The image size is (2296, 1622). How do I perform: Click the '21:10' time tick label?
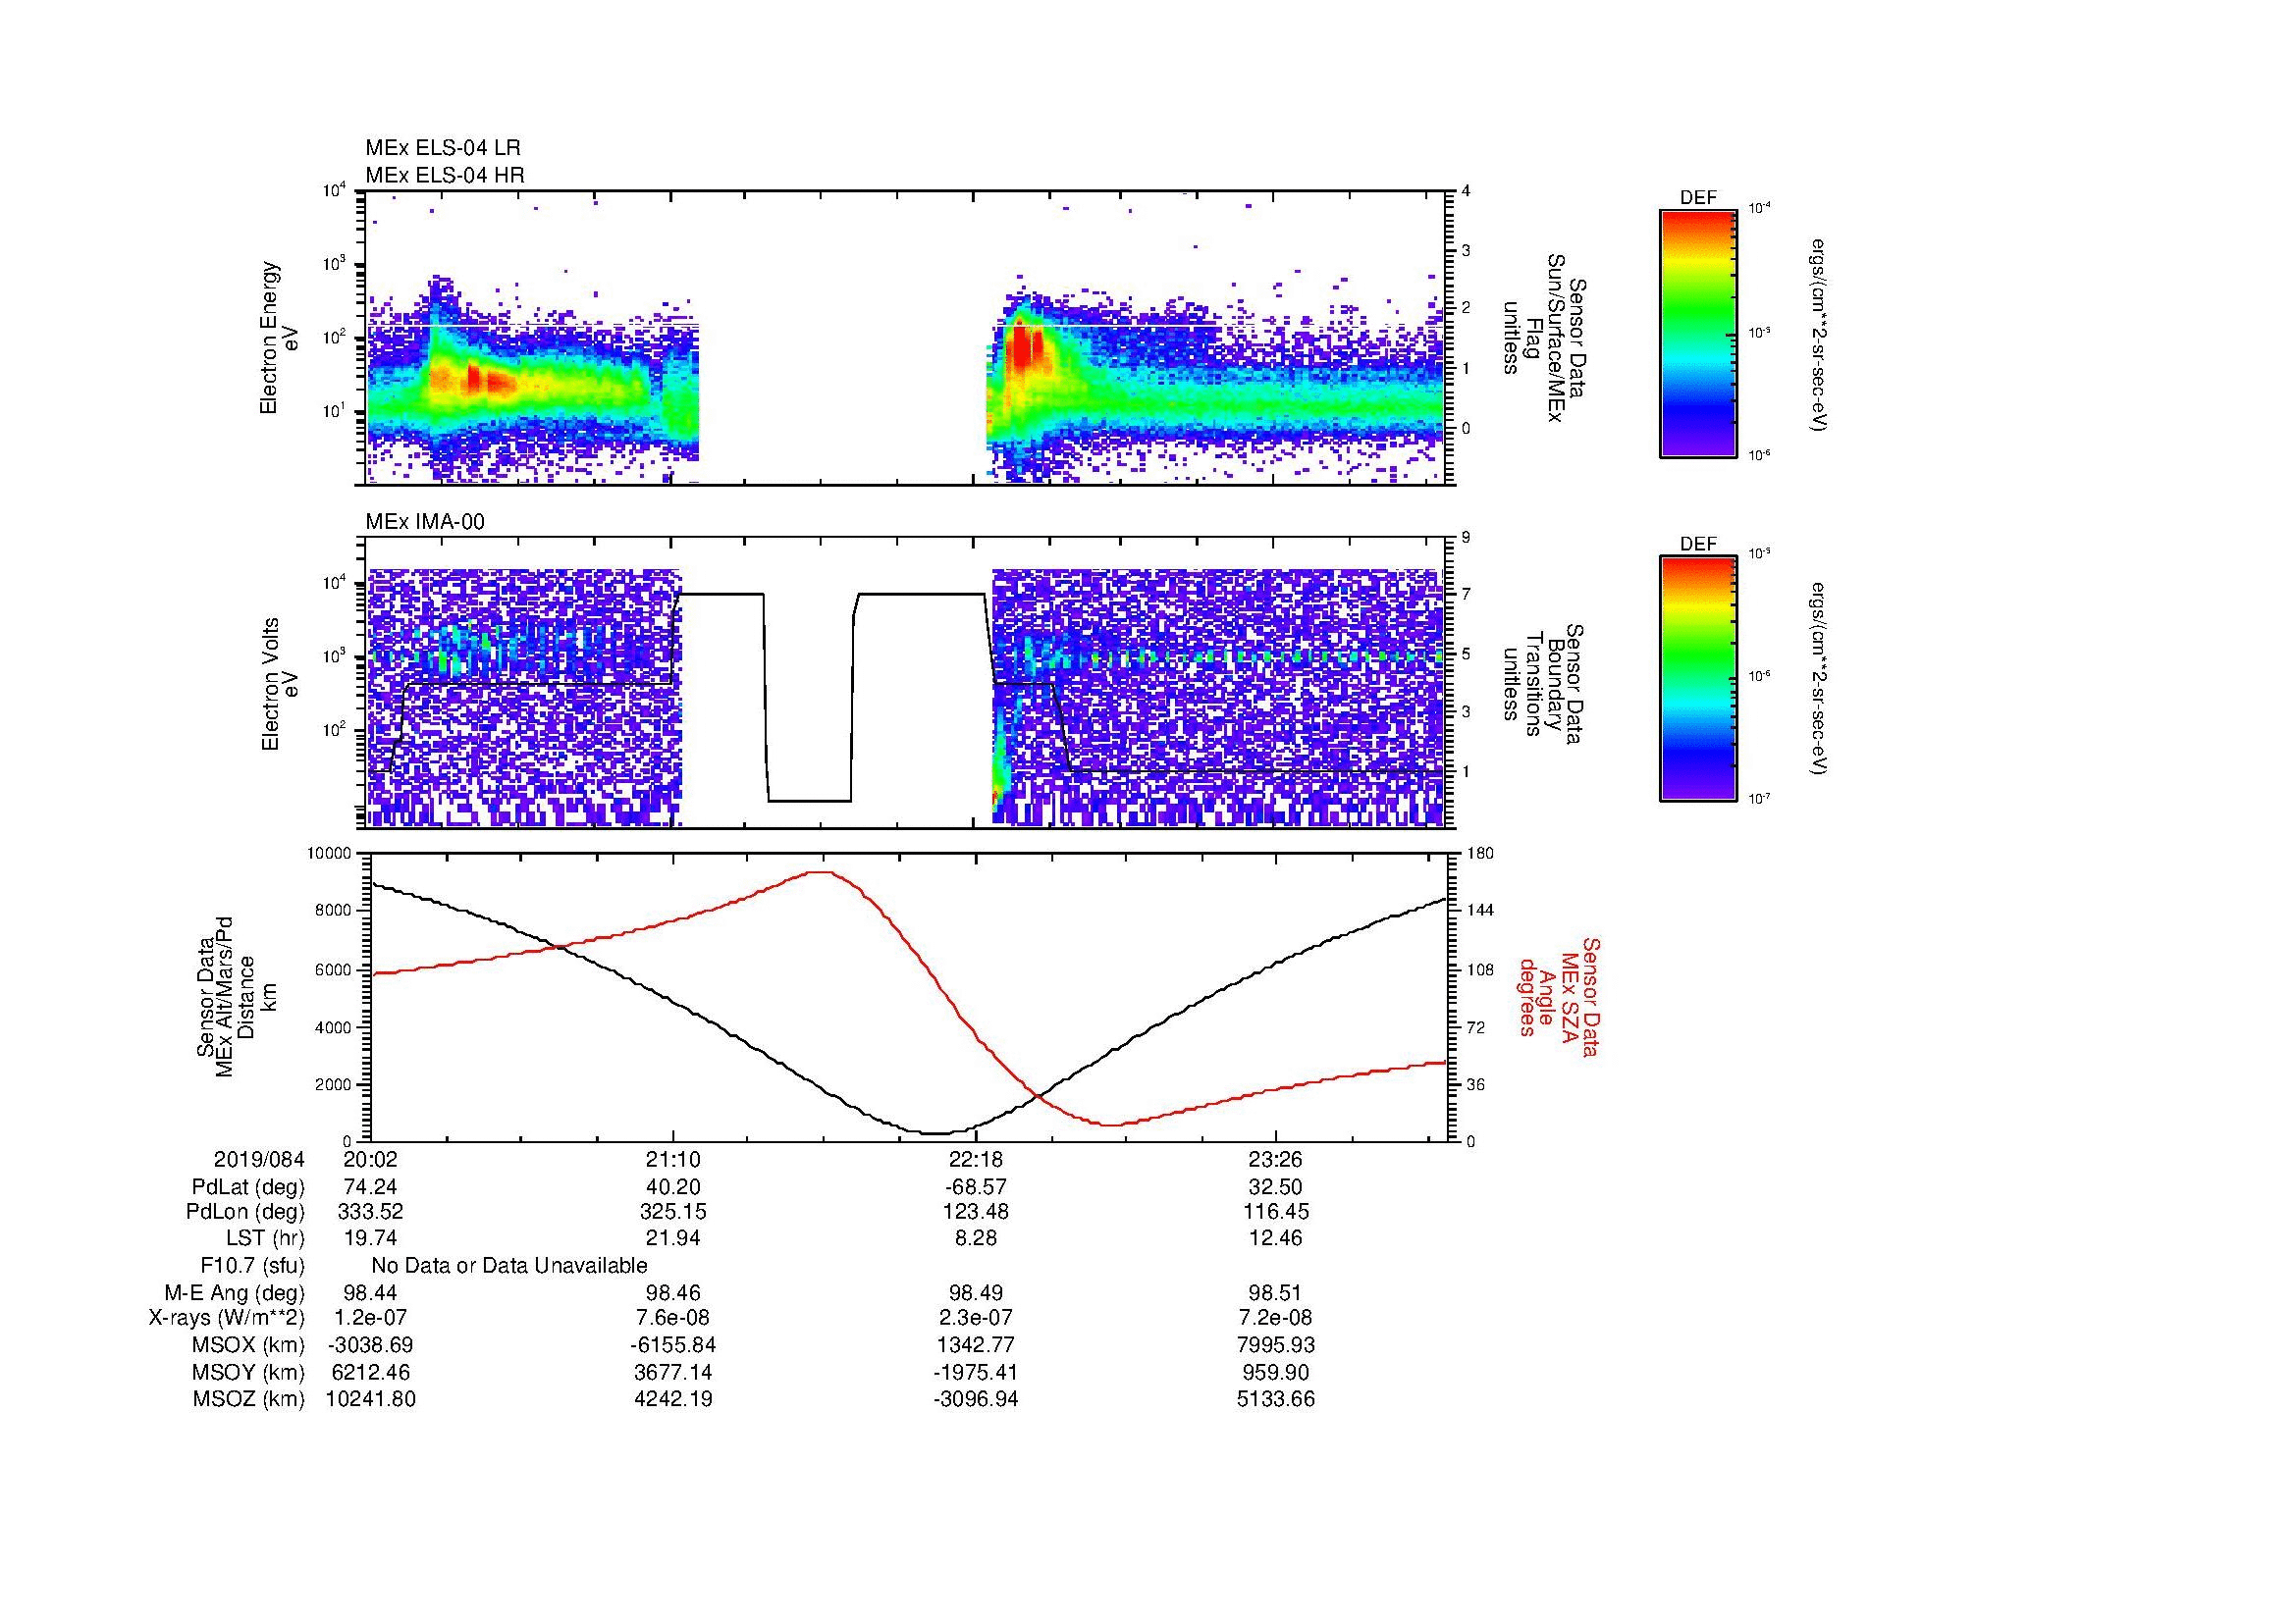coord(673,1160)
